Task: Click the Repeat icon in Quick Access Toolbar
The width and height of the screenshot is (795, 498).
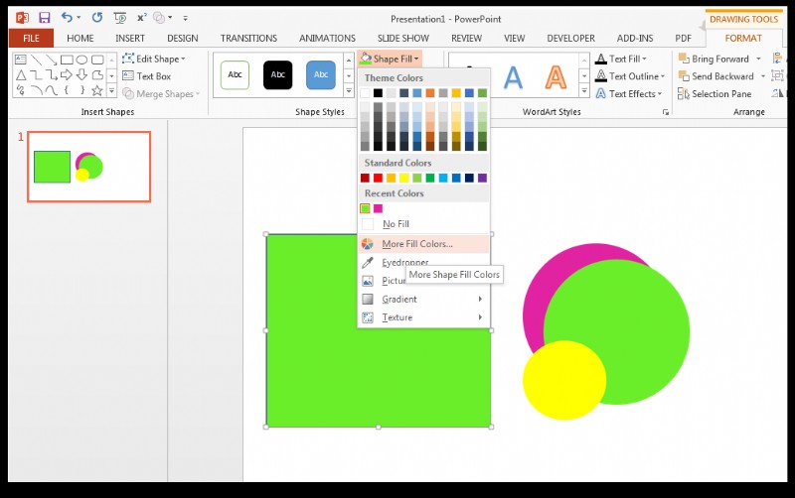Action: [x=96, y=18]
